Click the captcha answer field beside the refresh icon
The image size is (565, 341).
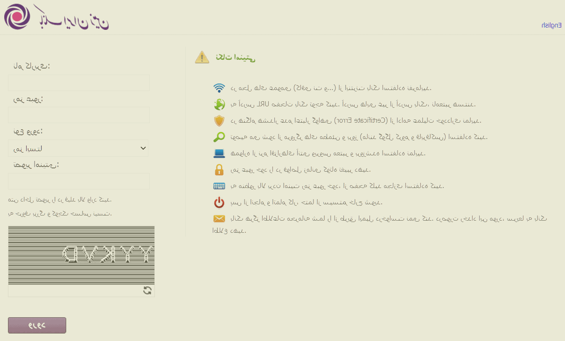(x=75, y=291)
